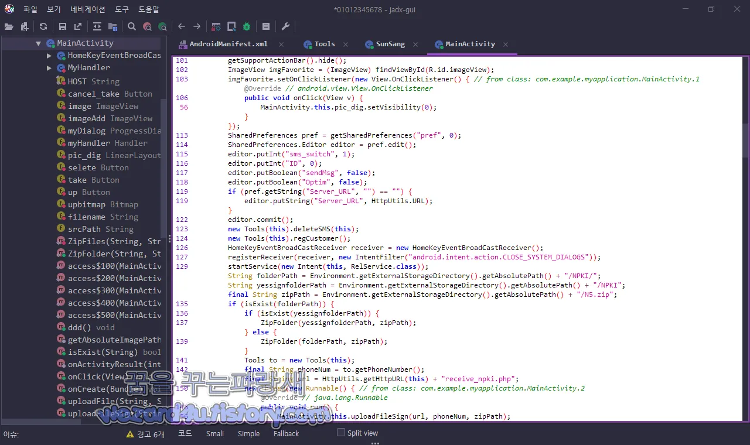Open the 파일 menu
This screenshot has height=445, width=750.
tap(30, 9)
